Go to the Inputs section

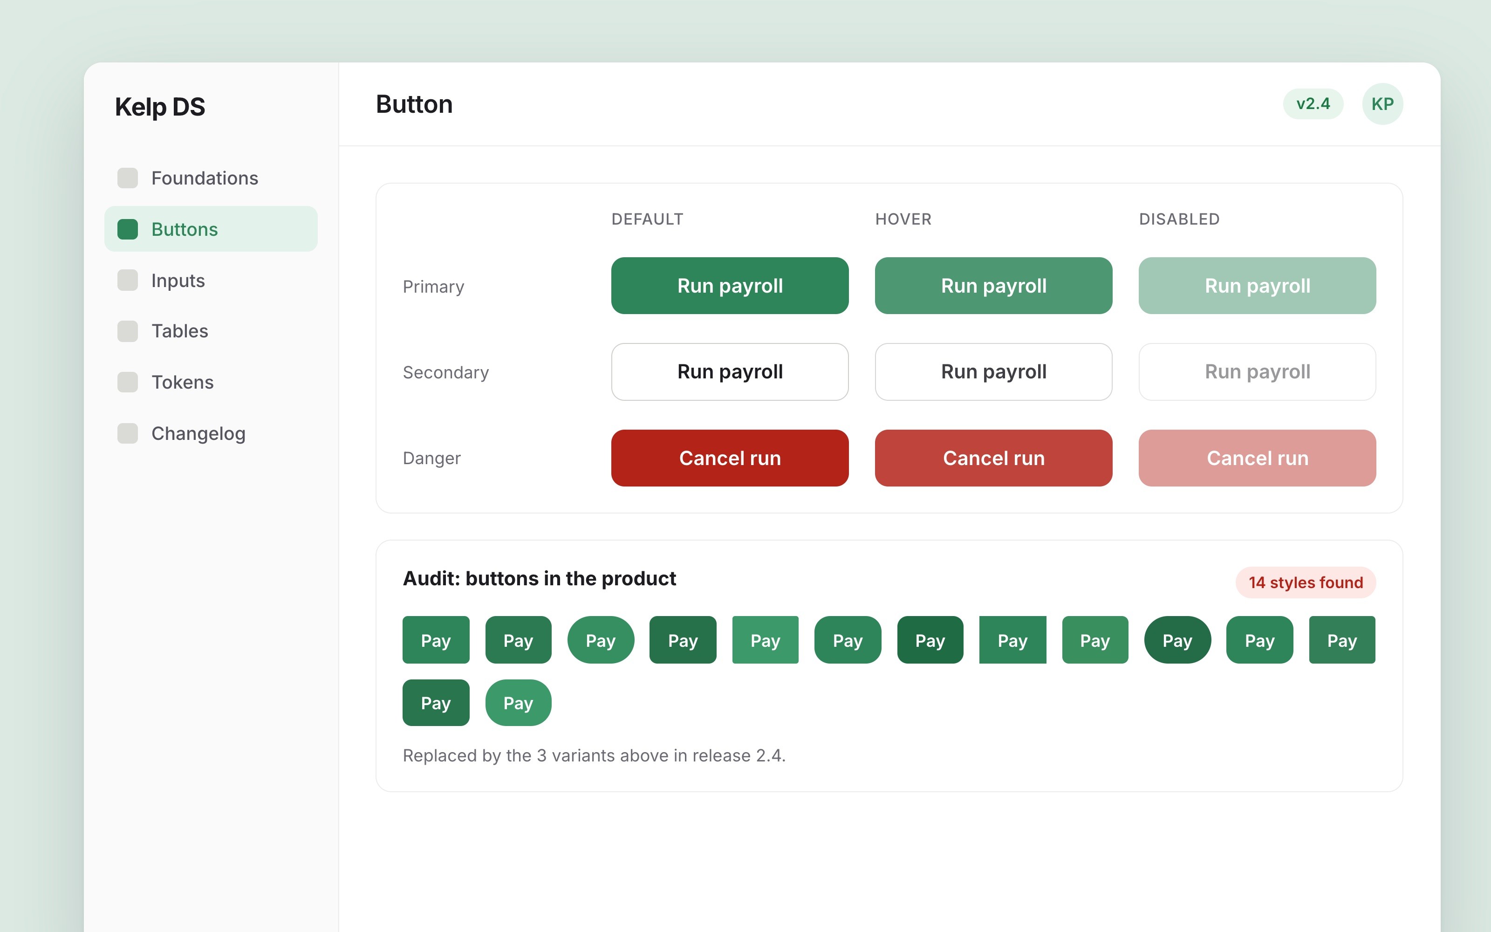point(211,281)
